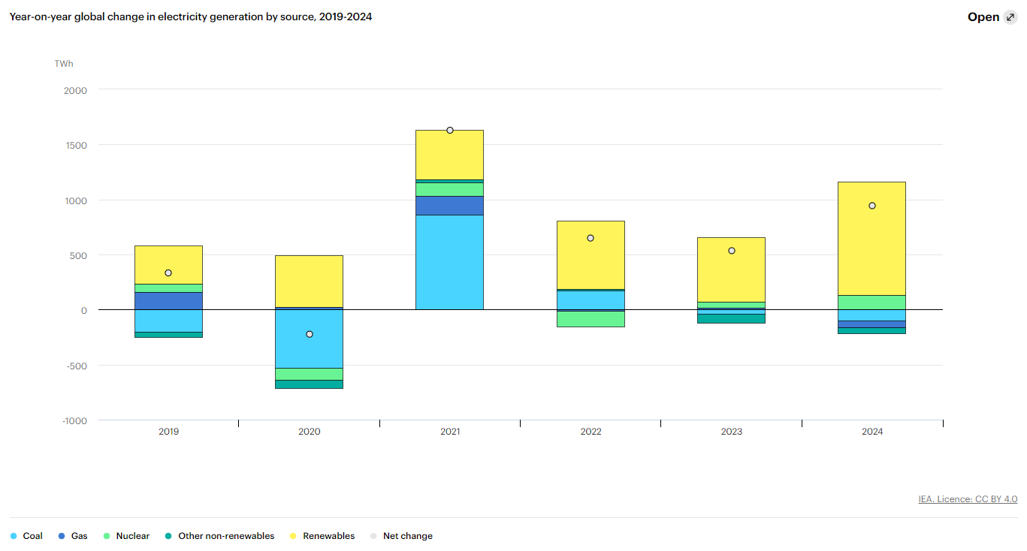This screenshot has height=551, width=1027.
Task: Click the 2019 net change dot marker
Action: click(x=168, y=272)
